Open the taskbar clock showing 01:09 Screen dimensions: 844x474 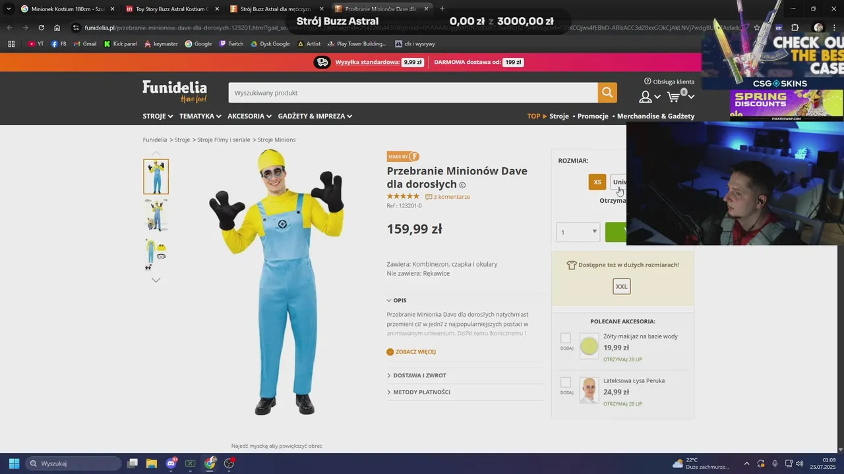tap(824, 463)
